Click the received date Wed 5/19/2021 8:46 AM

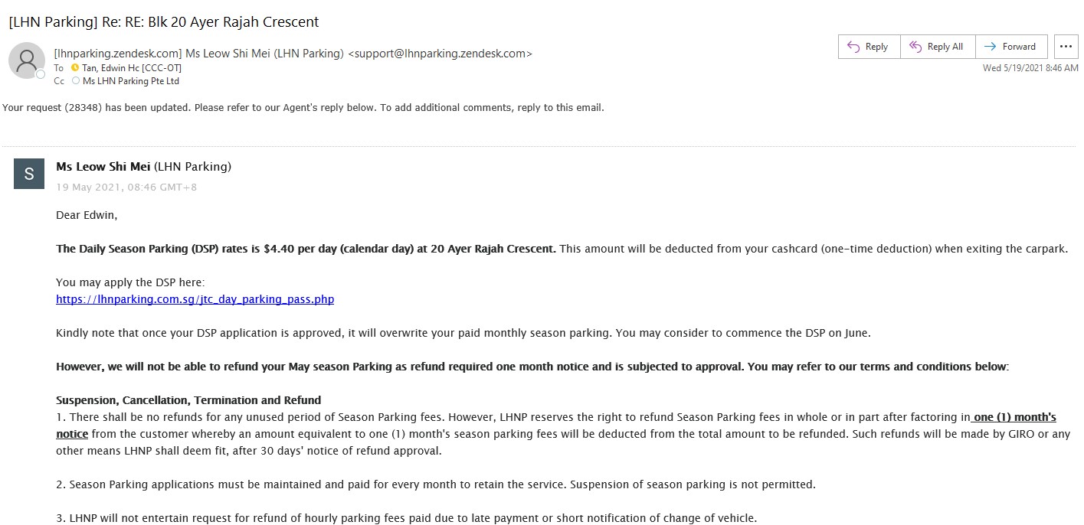click(x=1030, y=68)
